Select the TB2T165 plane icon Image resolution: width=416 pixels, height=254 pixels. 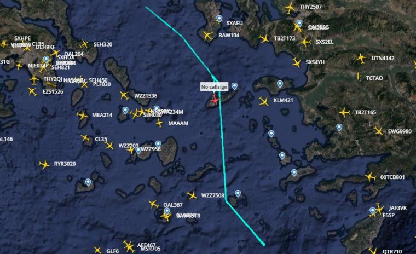click(344, 112)
